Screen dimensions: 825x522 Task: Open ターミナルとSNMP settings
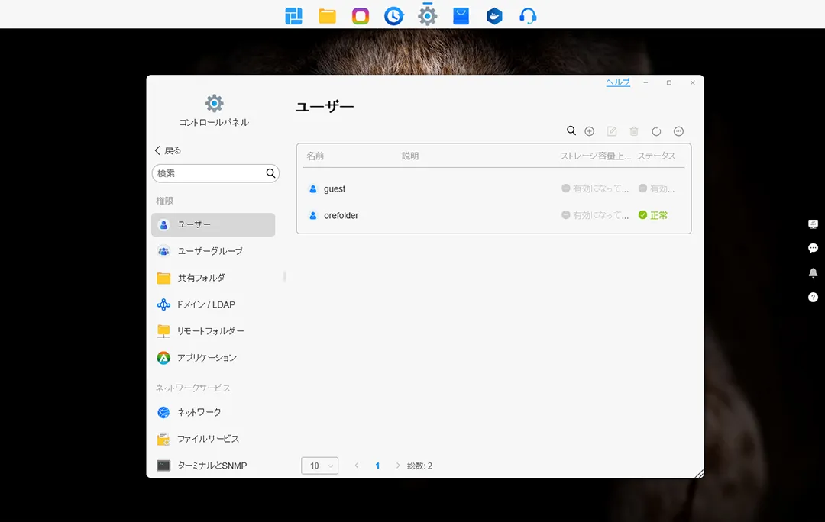212,466
